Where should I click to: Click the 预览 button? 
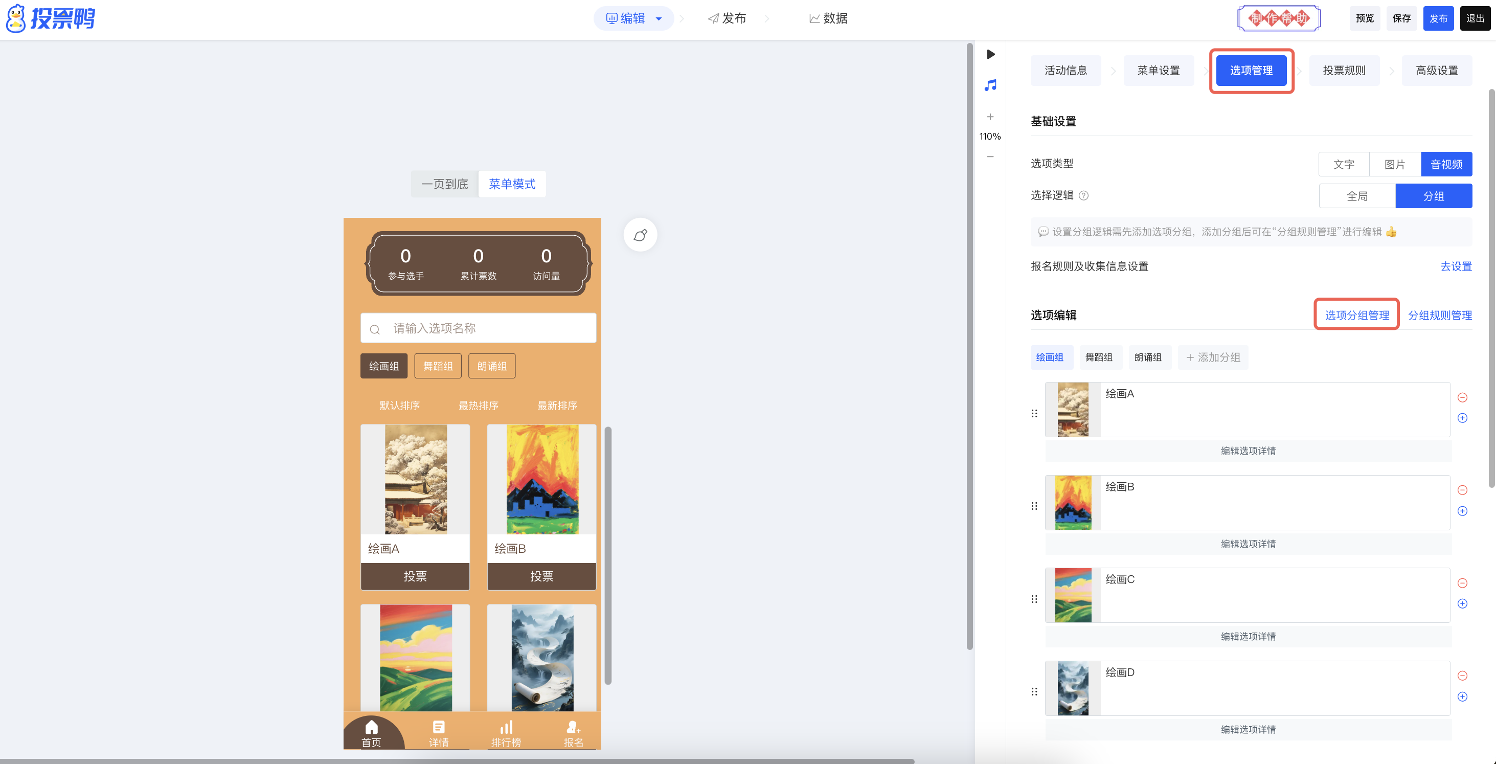click(1365, 18)
